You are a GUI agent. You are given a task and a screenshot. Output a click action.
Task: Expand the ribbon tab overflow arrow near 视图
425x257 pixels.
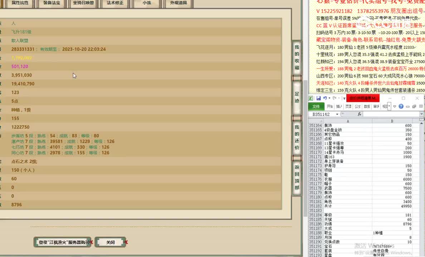click(389, 106)
